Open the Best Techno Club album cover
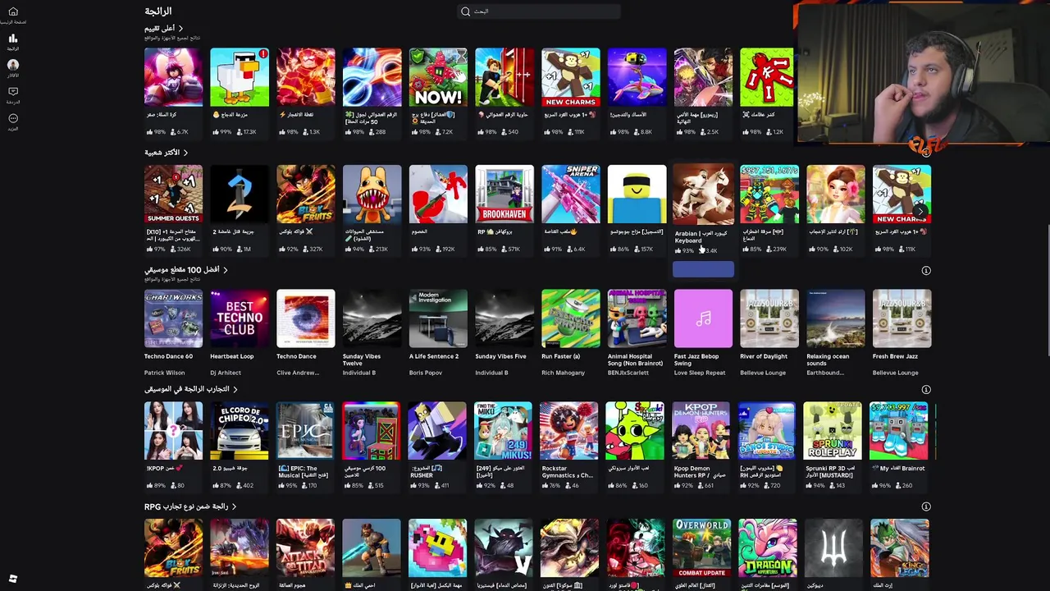The image size is (1050, 591). pos(240,318)
